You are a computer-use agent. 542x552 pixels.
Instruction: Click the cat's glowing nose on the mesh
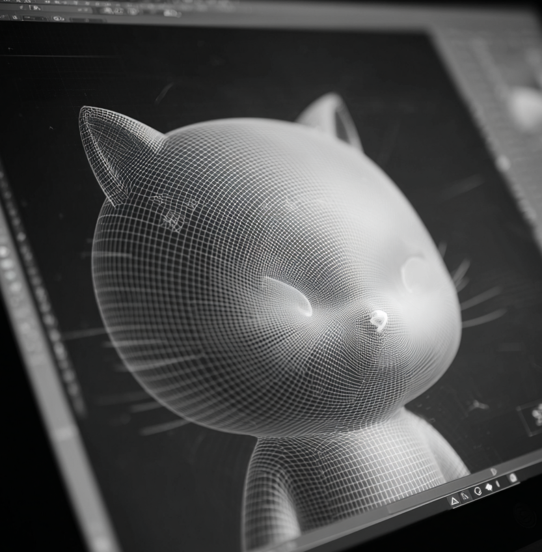[x=378, y=318]
